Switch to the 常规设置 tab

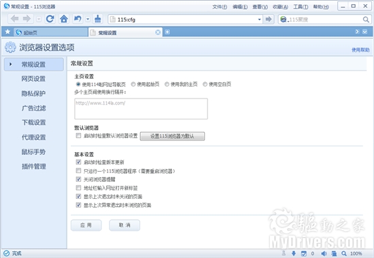point(126,33)
